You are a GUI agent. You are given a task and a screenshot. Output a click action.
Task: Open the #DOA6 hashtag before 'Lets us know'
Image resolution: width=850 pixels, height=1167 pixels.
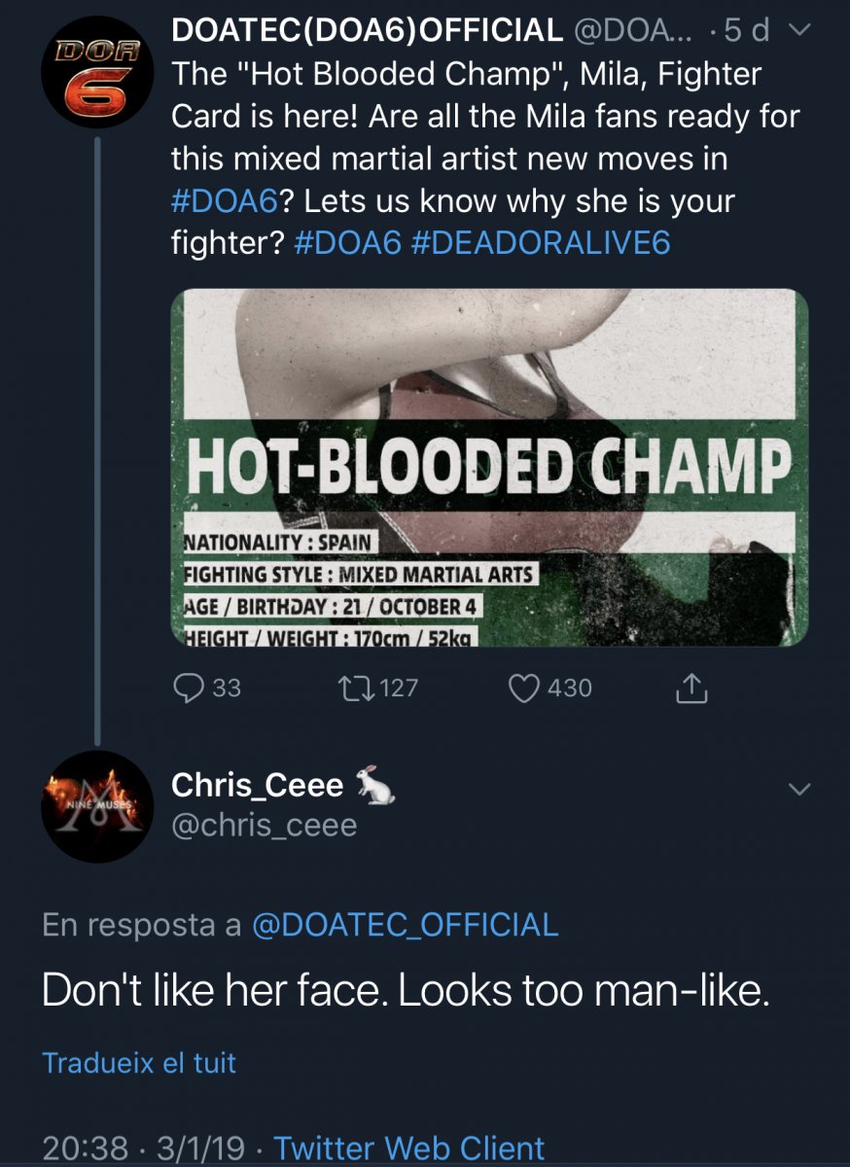pyautogui.click(x=225, y=201)
